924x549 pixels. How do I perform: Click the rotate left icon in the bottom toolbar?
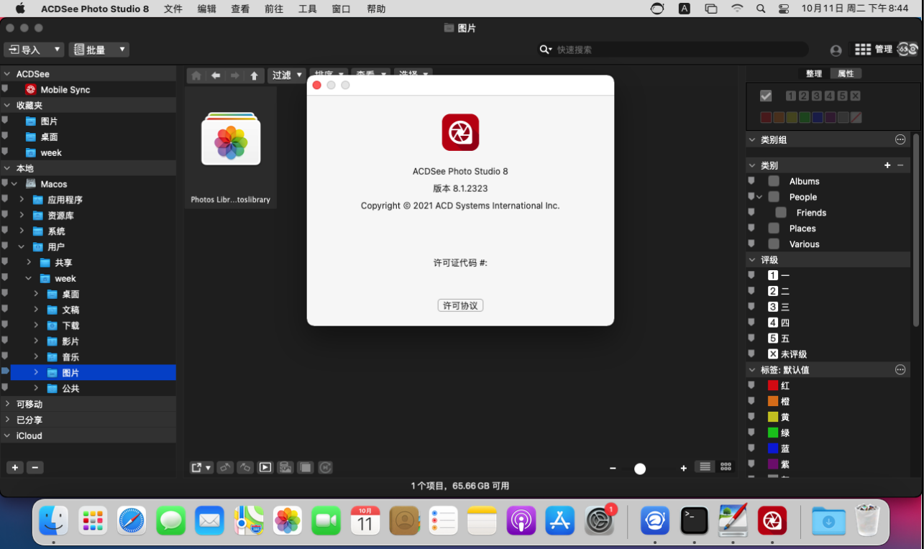[225, 467]
